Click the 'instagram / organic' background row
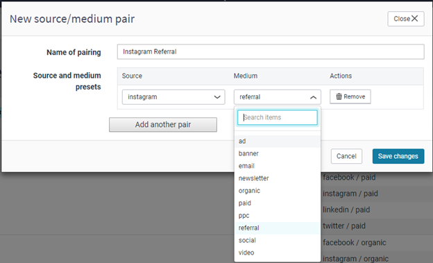The width and height of the screenshot is (433, 263). pyautogui.click(x=356, y=259)
